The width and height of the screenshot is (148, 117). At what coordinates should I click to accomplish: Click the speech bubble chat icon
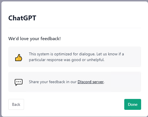pyautogui.click(x=19, y=82)
